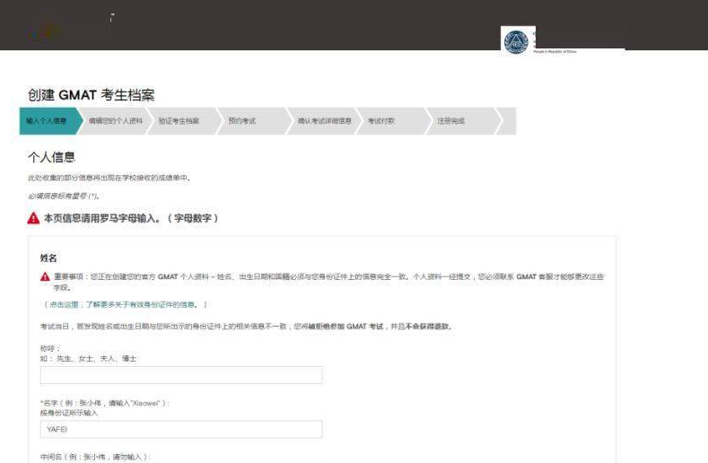
Task: Focus the 称呼 title input field
Action: 181,375
